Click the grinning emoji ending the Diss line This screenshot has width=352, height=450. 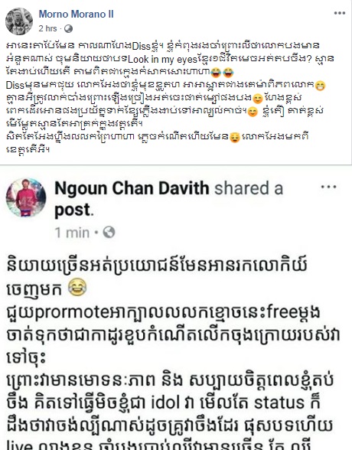click(x=319, y=86)
